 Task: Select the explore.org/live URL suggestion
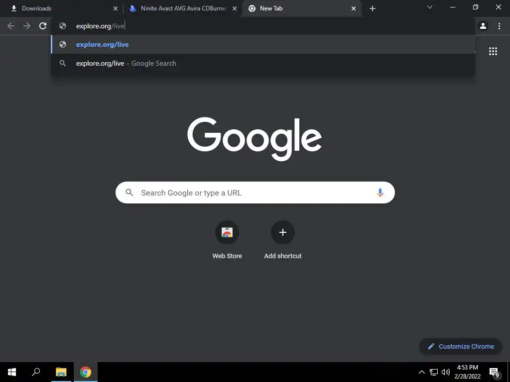[x=263, y=44]
